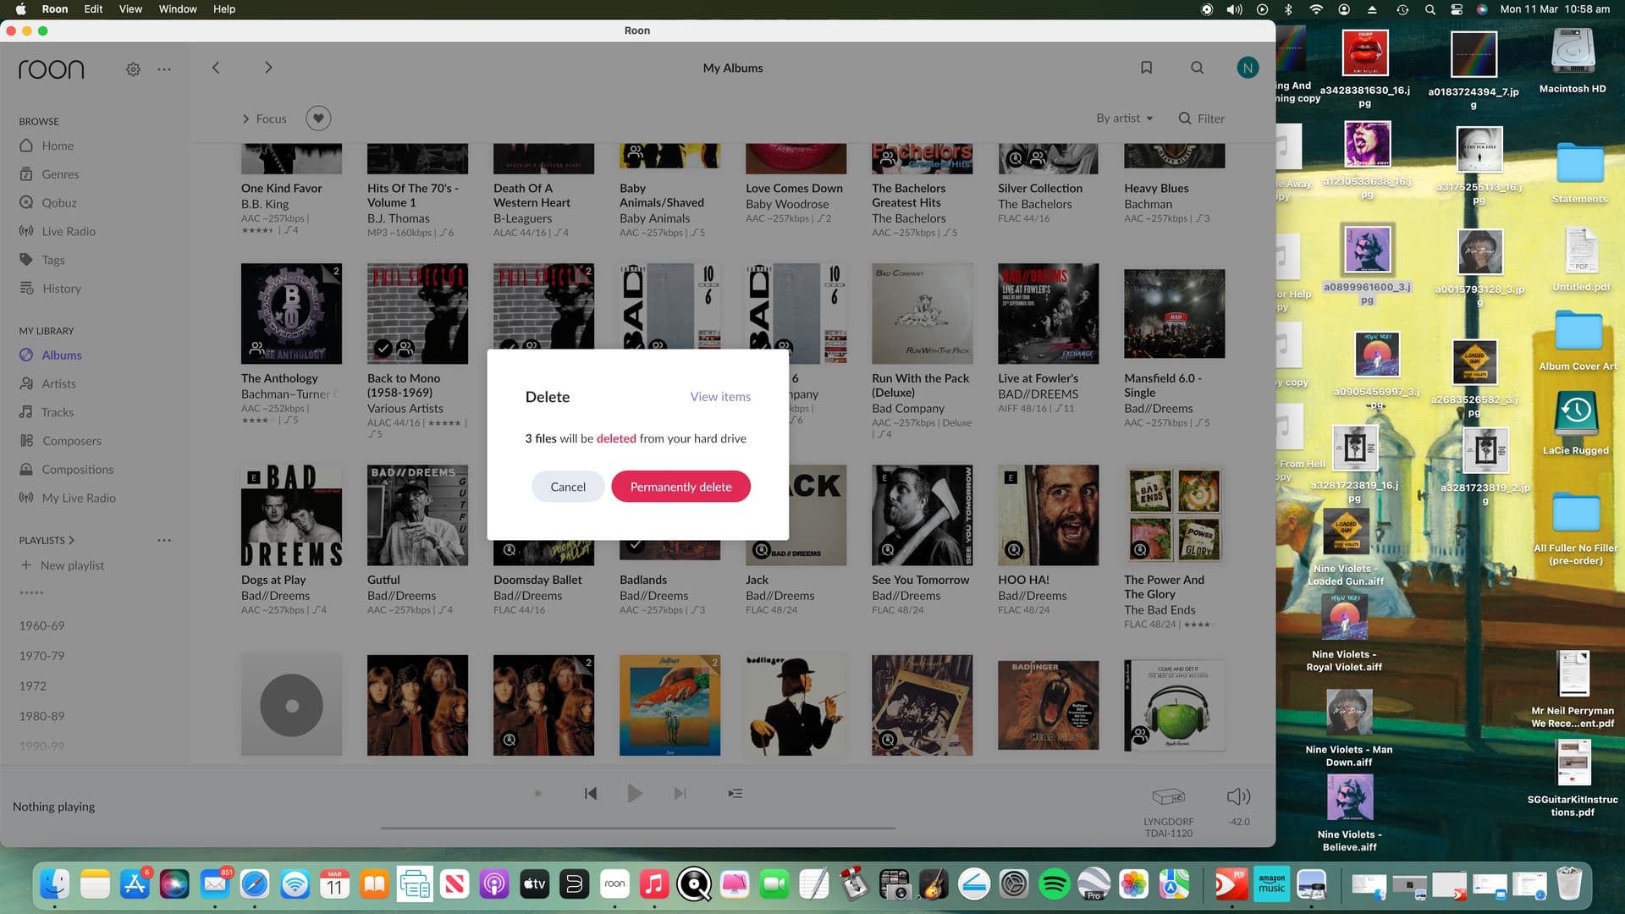Open the 1970-79 playlist
The width and height of the screenshot is (1625, 914).
(x=42, y=656)
